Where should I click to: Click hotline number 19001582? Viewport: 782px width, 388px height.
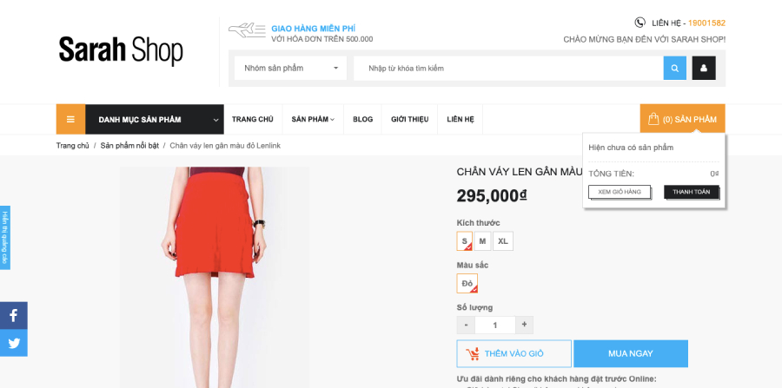click(706, 23)
